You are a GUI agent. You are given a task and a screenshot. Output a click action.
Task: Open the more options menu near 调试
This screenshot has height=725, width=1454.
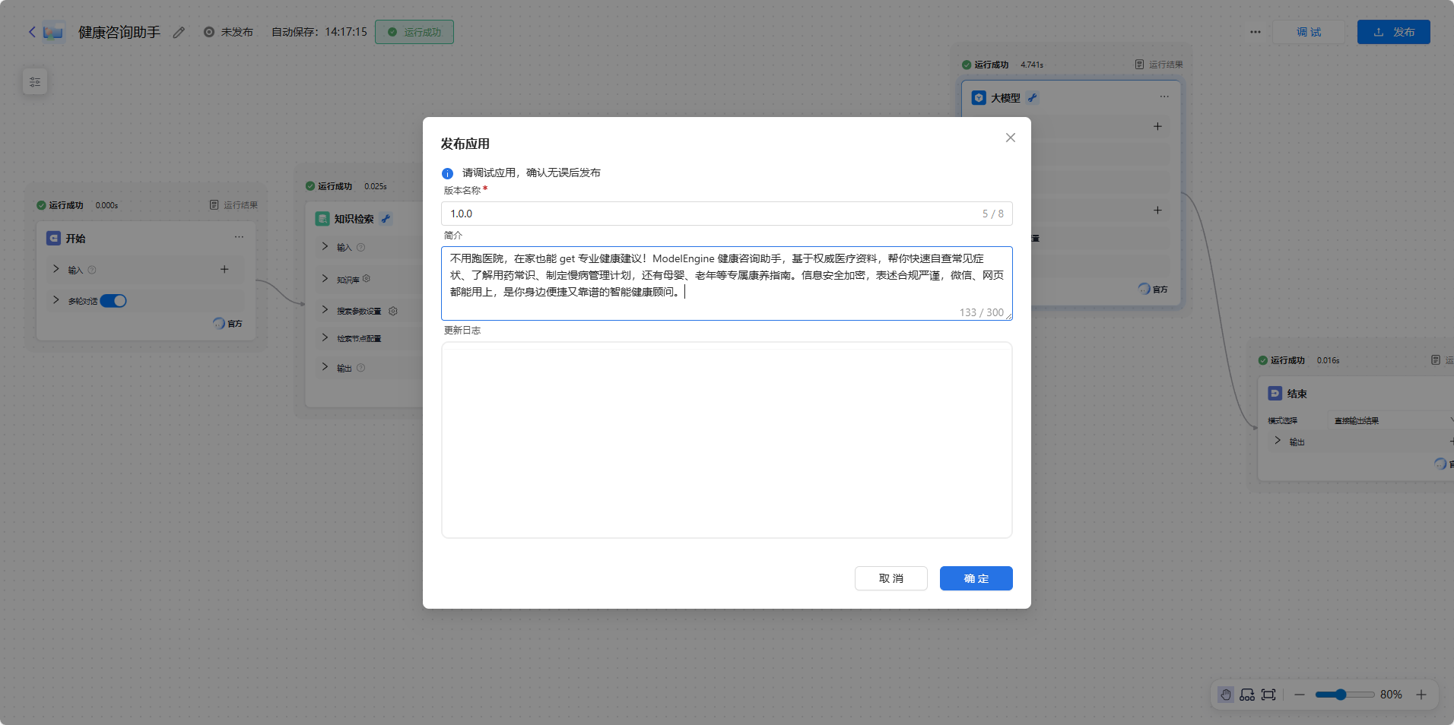(x=1255, y=32)
